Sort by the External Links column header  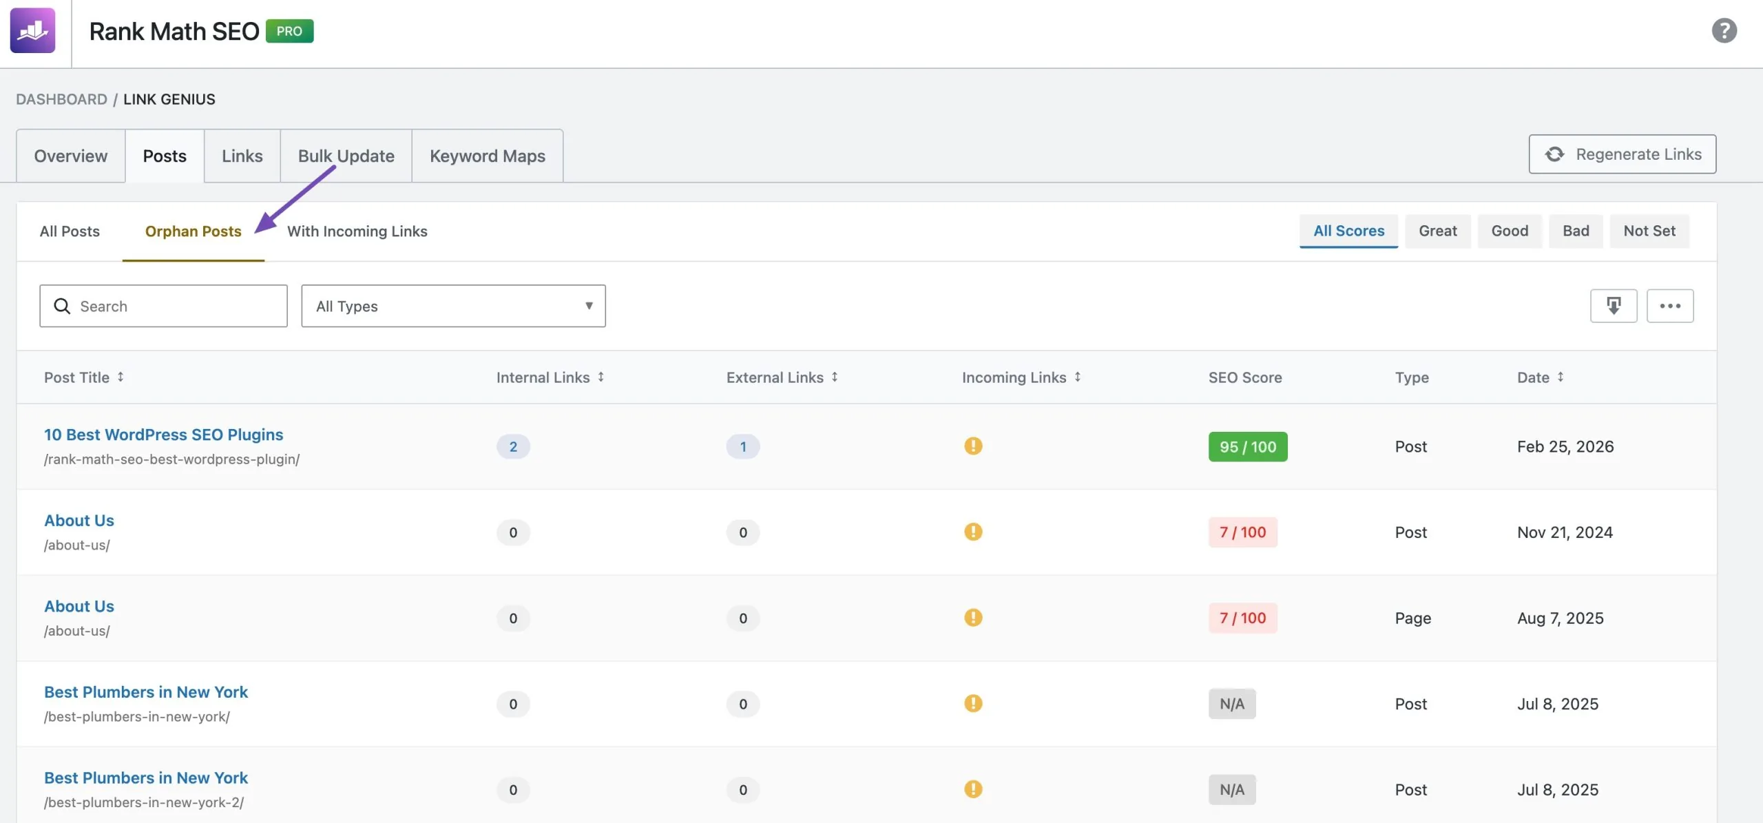tap(775, 377)
